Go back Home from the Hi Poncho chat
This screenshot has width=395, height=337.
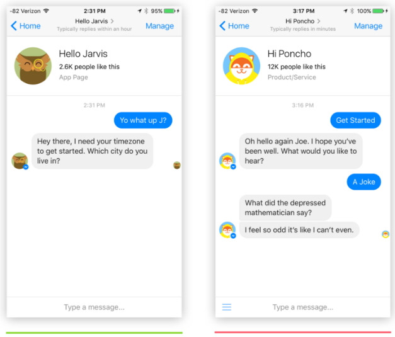[x=234, y=26]
